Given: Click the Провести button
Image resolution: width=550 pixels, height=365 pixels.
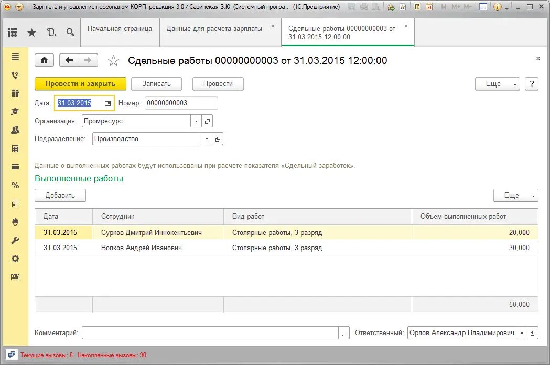Looking at the screenshot, I should (218, 83).
